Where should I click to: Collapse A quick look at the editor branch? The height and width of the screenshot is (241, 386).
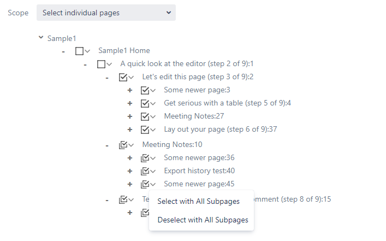85,64
